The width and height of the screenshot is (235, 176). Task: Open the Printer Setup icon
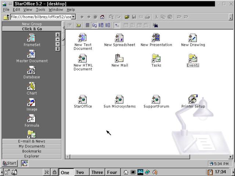(193, 99)
